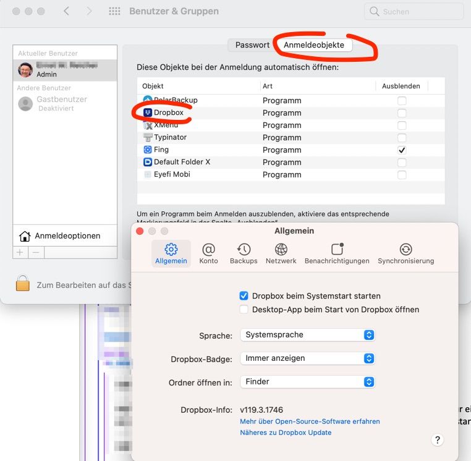The image size is (471, 461).
Task: Click version text v119.3.1746
Action: point(261,410)
